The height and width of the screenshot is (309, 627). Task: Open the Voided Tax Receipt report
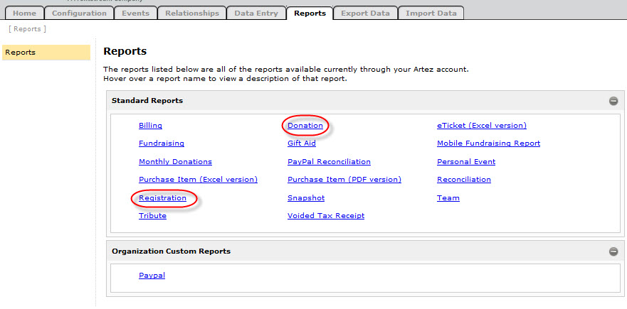tap(325, 216)
